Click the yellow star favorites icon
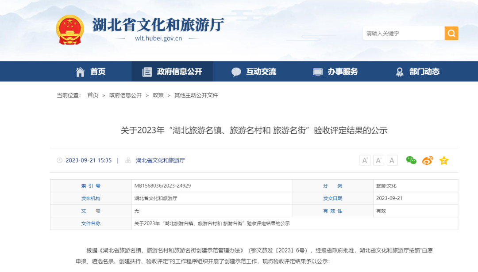The image size is (478, 272). pos(444,160)
